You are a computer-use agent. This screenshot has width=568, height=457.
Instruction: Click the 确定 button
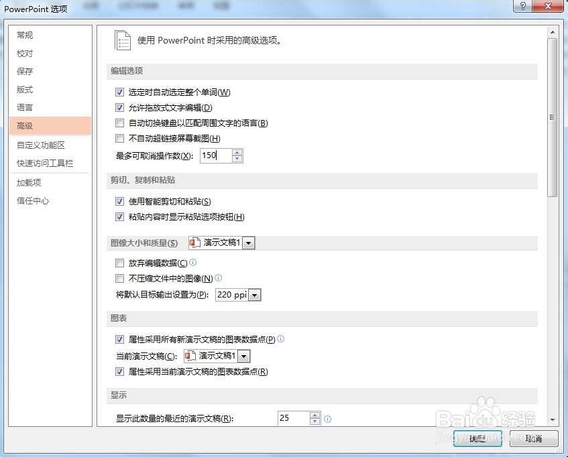[477, 439]
